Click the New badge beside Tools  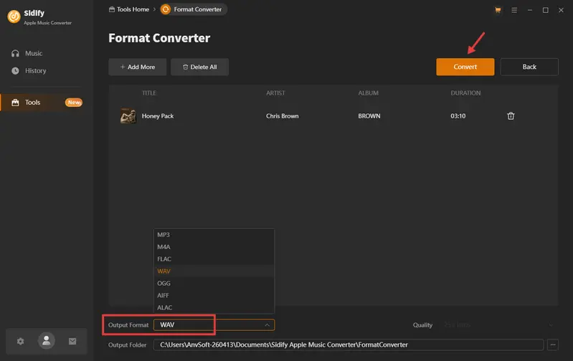pyautogui.click(x=74, y=103)
